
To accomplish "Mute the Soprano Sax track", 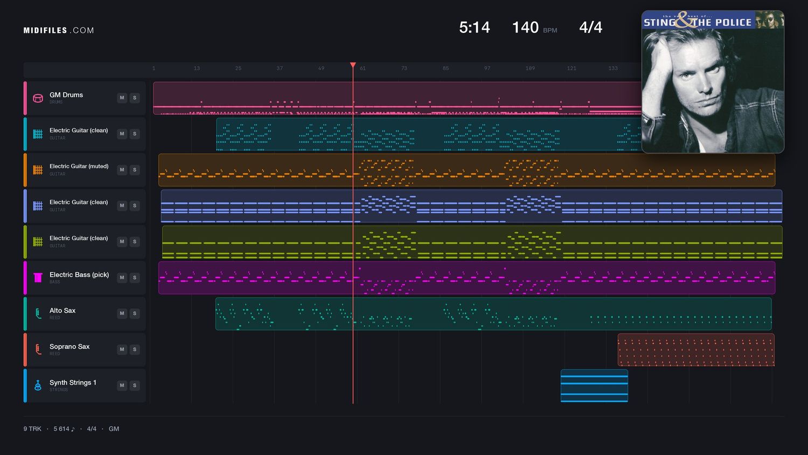I will pyautogui.click(x=122, y=349).
